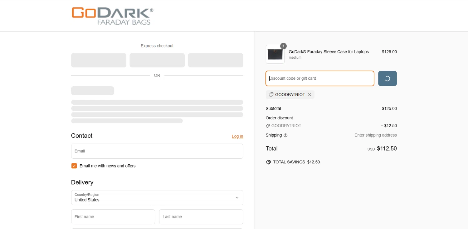This screenshot has width=468, height=229.
Task: Click the Total amount $112.50
Action: click(x=387, y=149)
